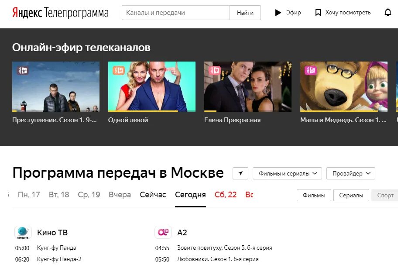Click the Хочу посмотреть bookmark icon
The height and width of the screenshot is (265, 398).
pyautogui.click(x=318, y=12)
